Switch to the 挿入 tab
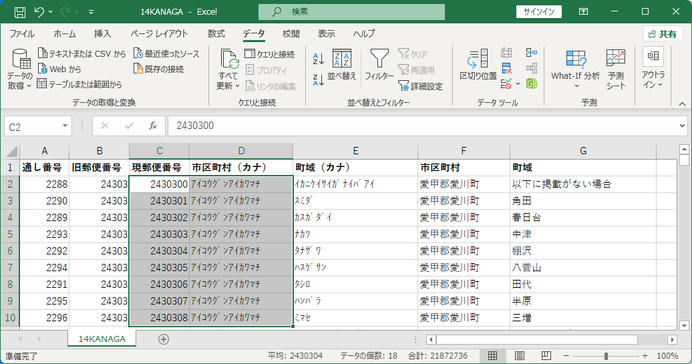Viewport: 692px width, 364px height. click(102, 34)
